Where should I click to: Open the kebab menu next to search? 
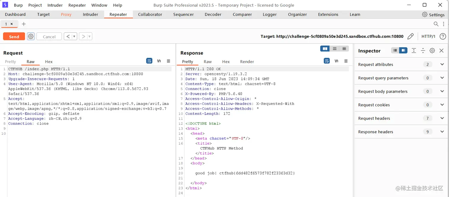tap(444, 24)
